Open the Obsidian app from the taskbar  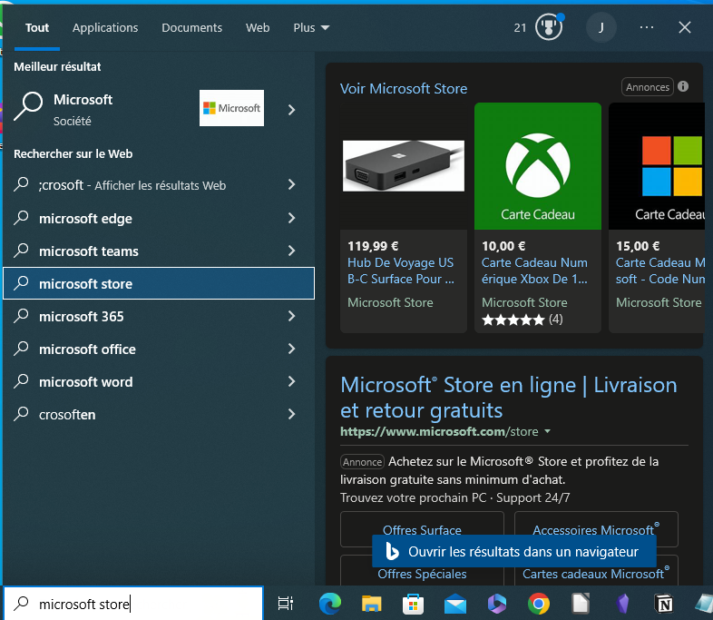pyautogui.click(x=622, y=604)
